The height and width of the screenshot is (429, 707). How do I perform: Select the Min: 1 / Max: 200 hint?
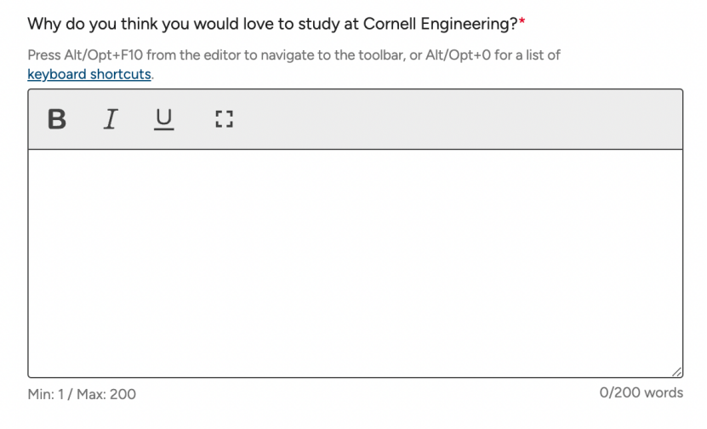point(82,394)
